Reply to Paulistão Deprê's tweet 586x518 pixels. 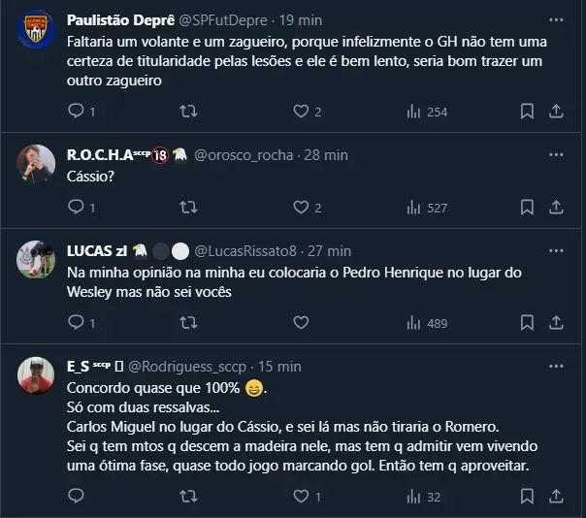click(76, 112)
